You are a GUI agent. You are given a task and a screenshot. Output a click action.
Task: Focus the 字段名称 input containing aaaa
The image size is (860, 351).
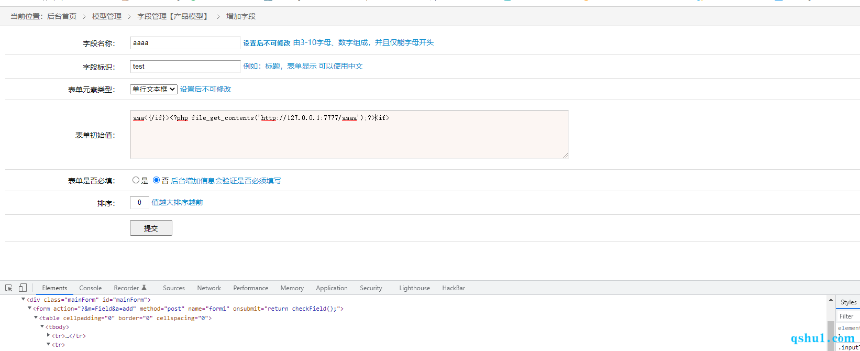(x=185, y=43)
